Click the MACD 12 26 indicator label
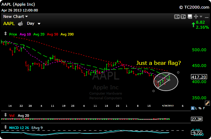 tap(19, 128)
